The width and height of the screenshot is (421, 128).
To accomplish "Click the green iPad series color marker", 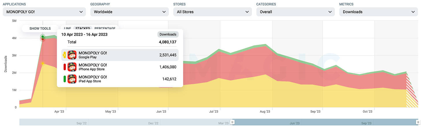I will 64,79.
